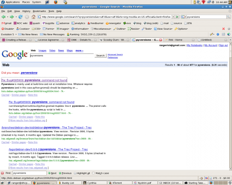Click the magnifier icon in search box
The image size is (232, 185).
click(229, 17)
